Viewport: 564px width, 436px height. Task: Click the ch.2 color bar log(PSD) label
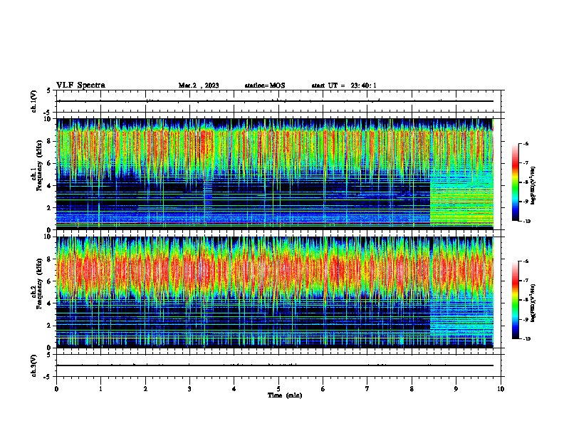pyautogui.click(x=533, y=303)
